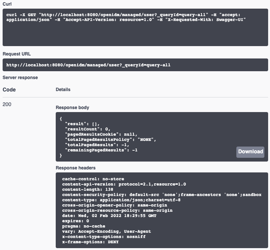The image size is (270, 250).
Task: Click the Server response heading
Action: tap(20, 78)
